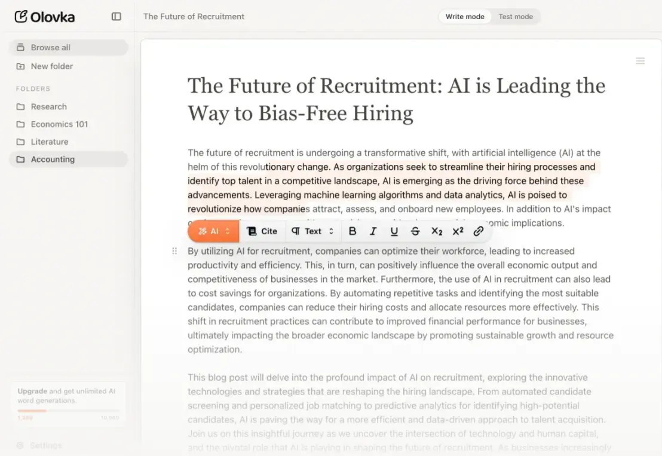The image size is (662, 456).
Task: Open the AI assistant tool
Action: click(x=208, y=231)
